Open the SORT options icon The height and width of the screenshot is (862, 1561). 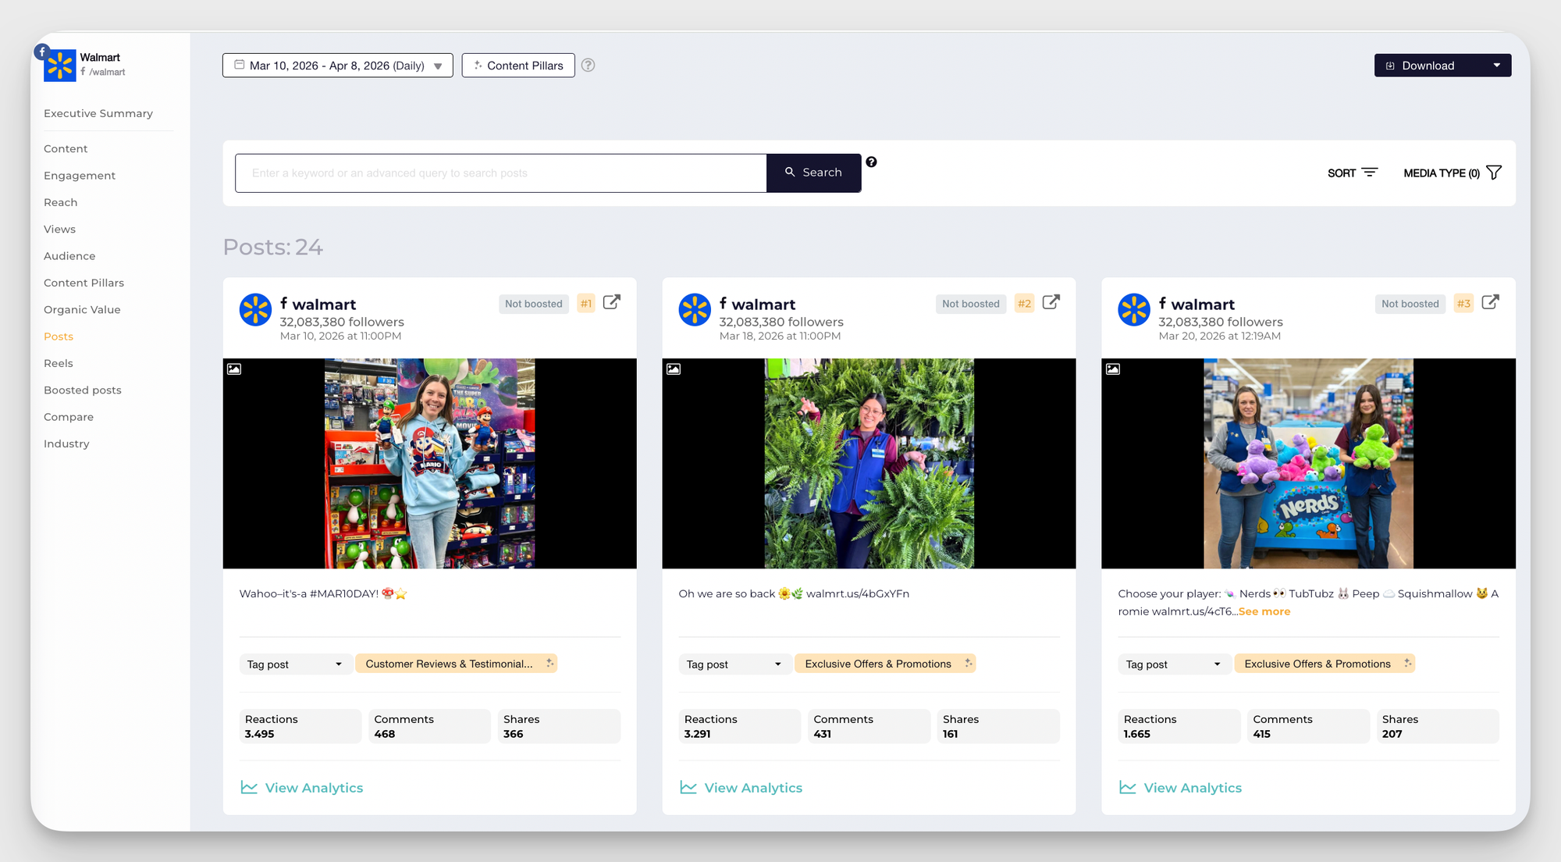tap(1370, 173)
